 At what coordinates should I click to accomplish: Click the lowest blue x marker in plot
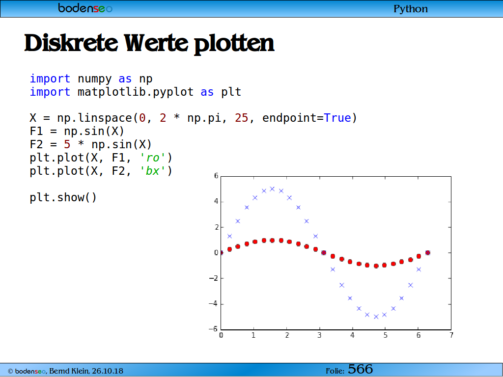pyautogui.click(x=376, y=317)
